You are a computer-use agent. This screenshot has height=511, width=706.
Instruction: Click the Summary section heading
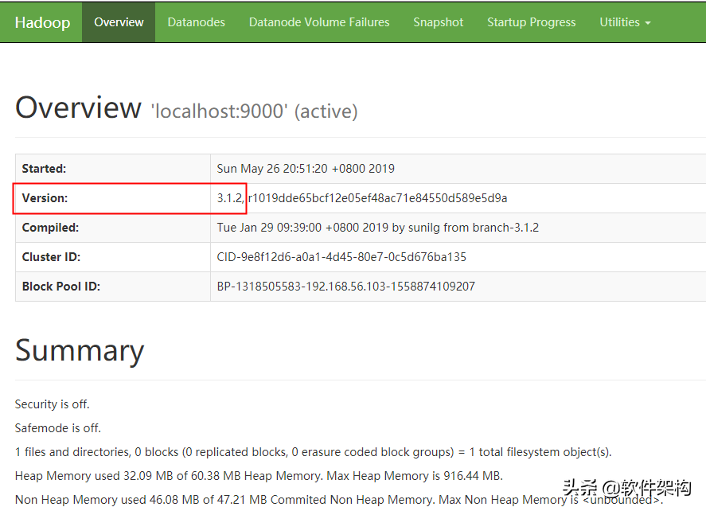click(80, 351)
